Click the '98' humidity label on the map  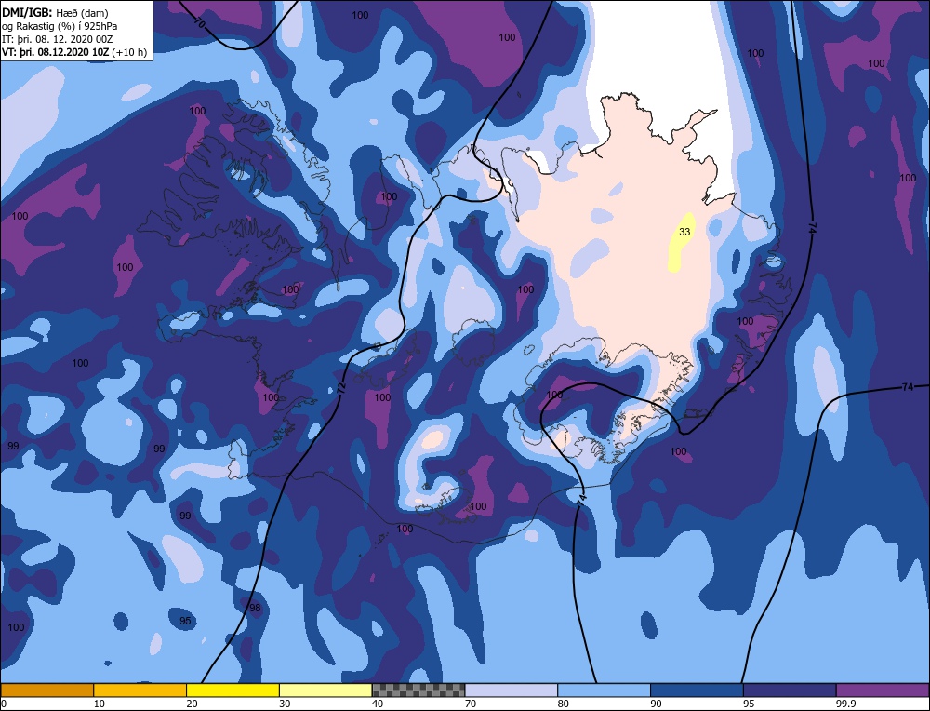click(255, 608)
